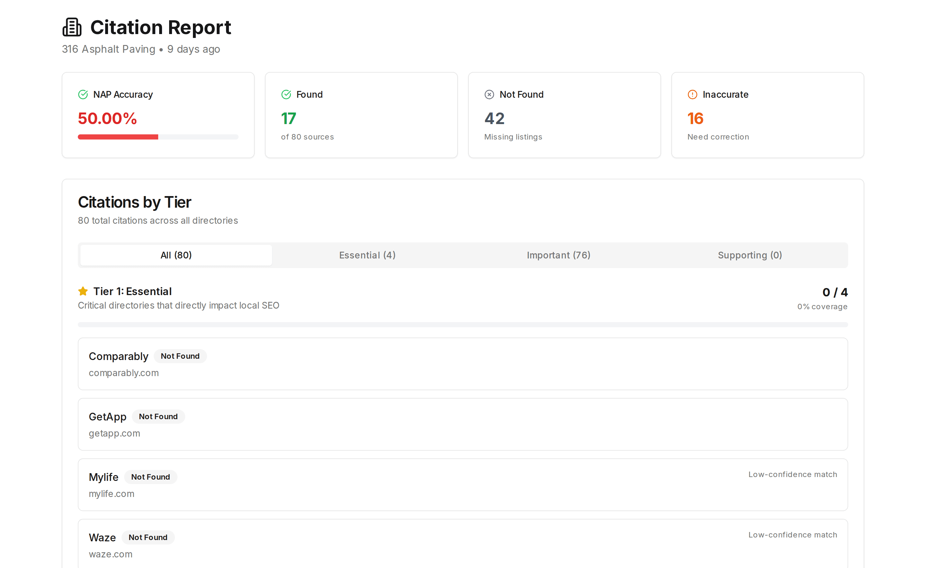
Task: Click Low-confidence match label on Mylife card
Action: tap(793, 474)
